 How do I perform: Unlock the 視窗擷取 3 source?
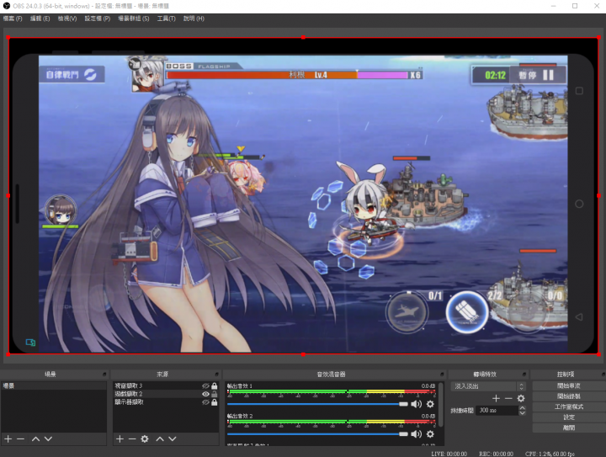(x=214, y=386)
